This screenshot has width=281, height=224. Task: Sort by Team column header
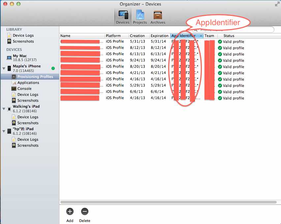[x=210, y=36]
